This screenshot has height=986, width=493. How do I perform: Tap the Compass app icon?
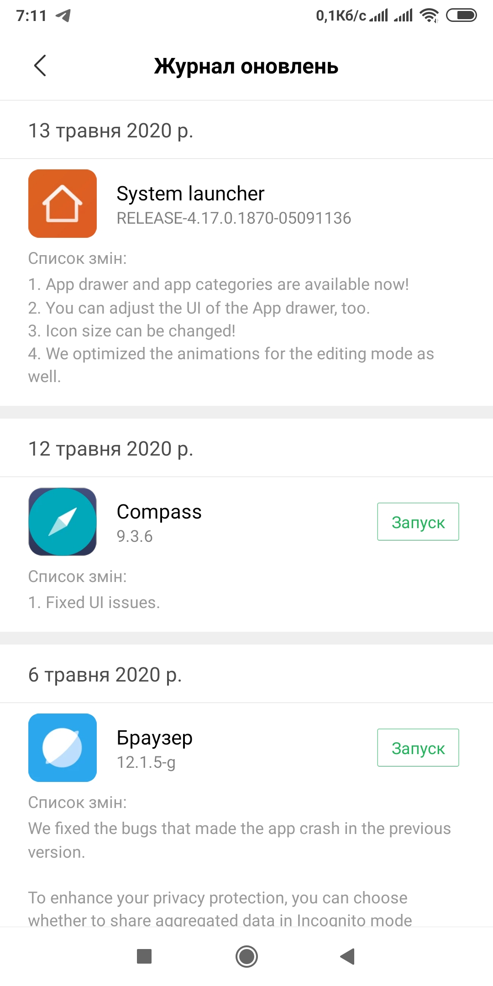pos(63,522)
